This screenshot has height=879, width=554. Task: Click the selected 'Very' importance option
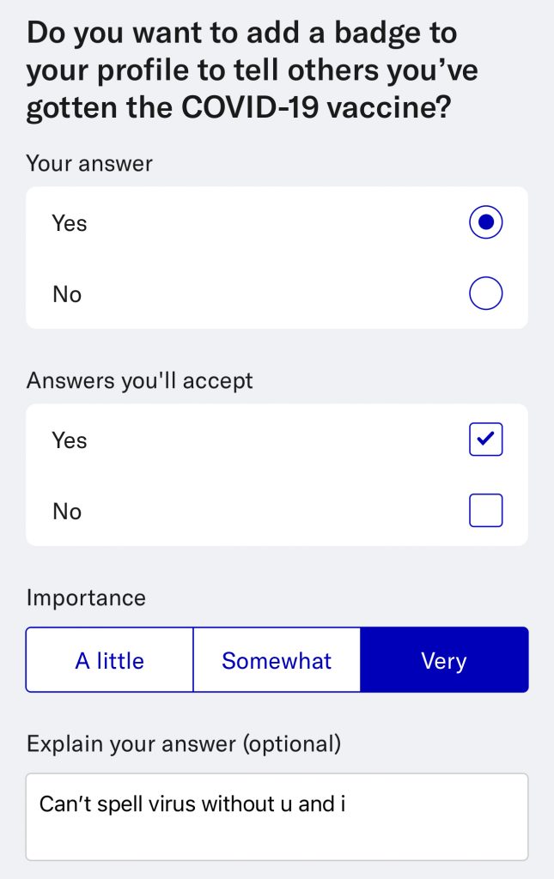[444, 660]
